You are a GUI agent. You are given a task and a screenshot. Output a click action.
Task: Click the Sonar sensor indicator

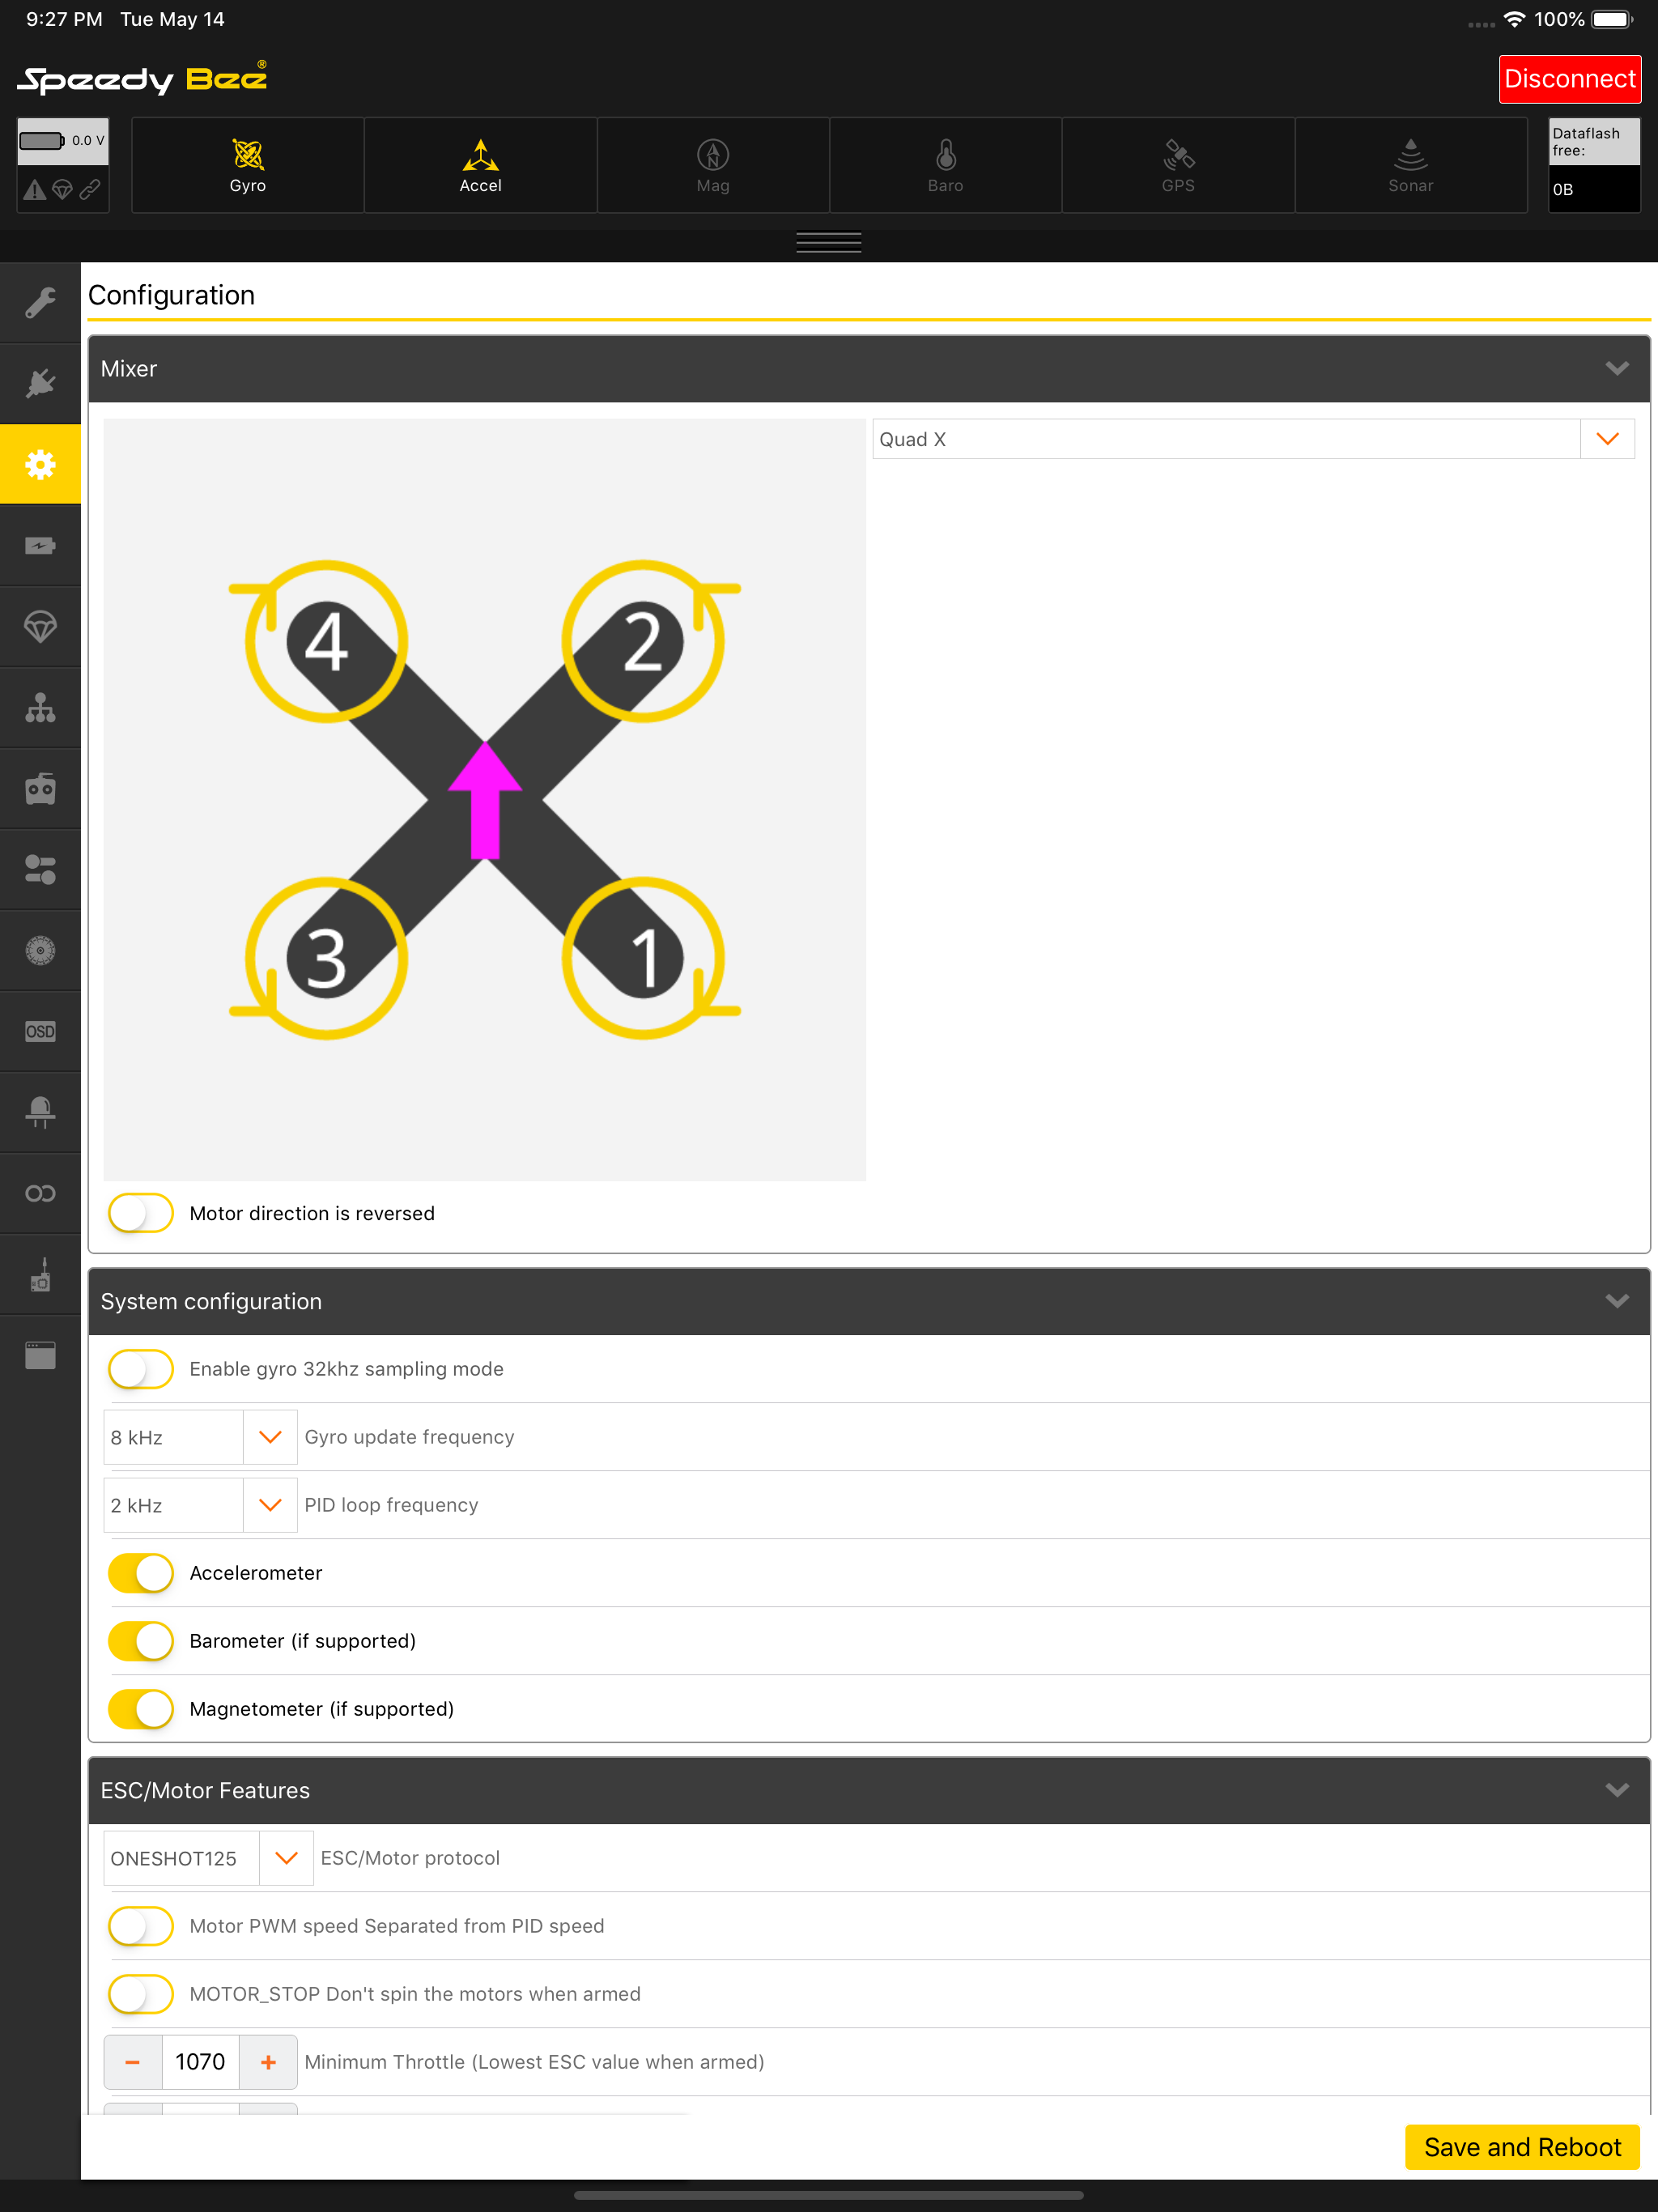tap(1411, 165)
